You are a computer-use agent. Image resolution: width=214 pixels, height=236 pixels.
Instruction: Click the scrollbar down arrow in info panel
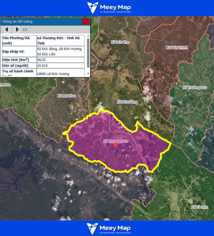tap(88, 74)
